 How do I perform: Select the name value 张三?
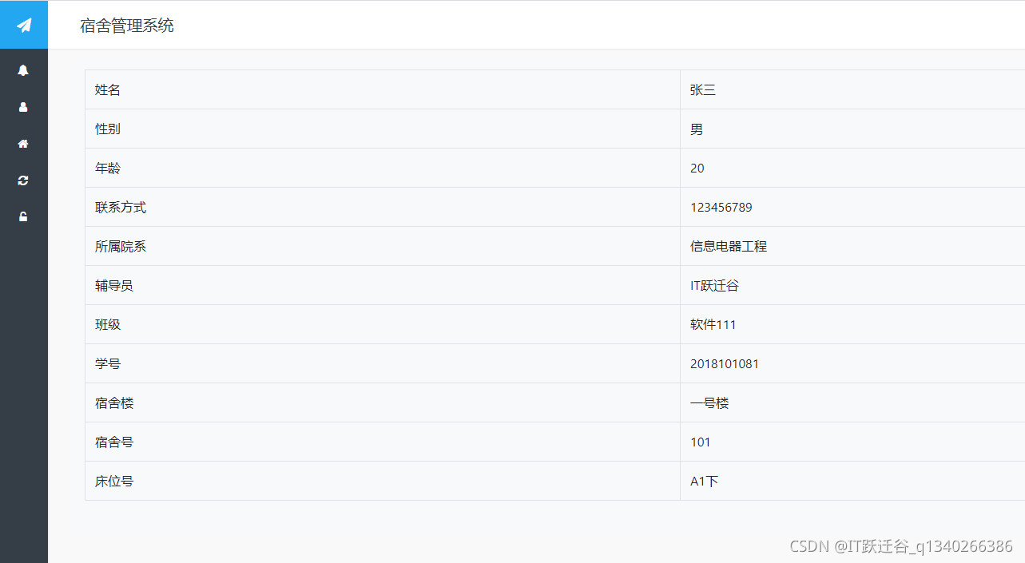(x=703, y=90)
